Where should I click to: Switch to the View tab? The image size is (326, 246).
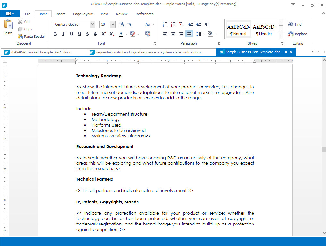click(104, 14)
